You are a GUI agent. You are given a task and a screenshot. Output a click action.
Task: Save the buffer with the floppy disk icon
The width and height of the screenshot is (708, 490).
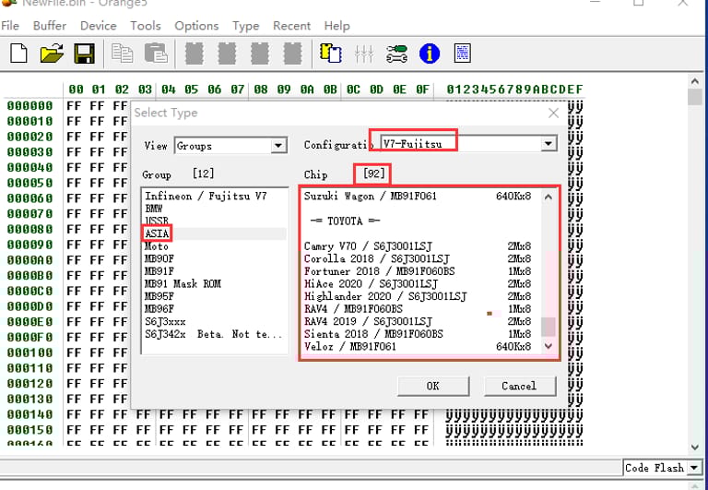tap(84, 54)
